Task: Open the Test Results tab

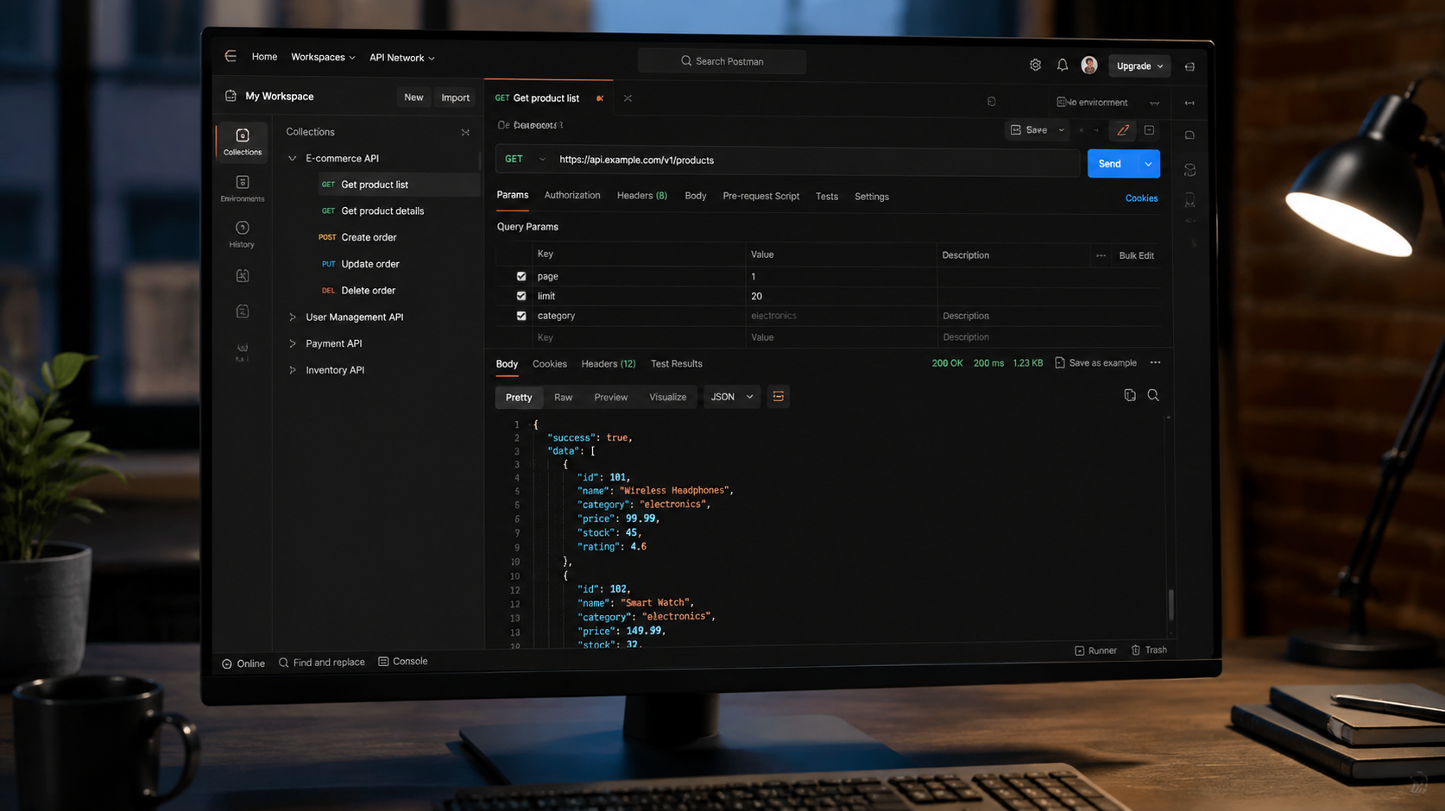Action: click(677, 364)
